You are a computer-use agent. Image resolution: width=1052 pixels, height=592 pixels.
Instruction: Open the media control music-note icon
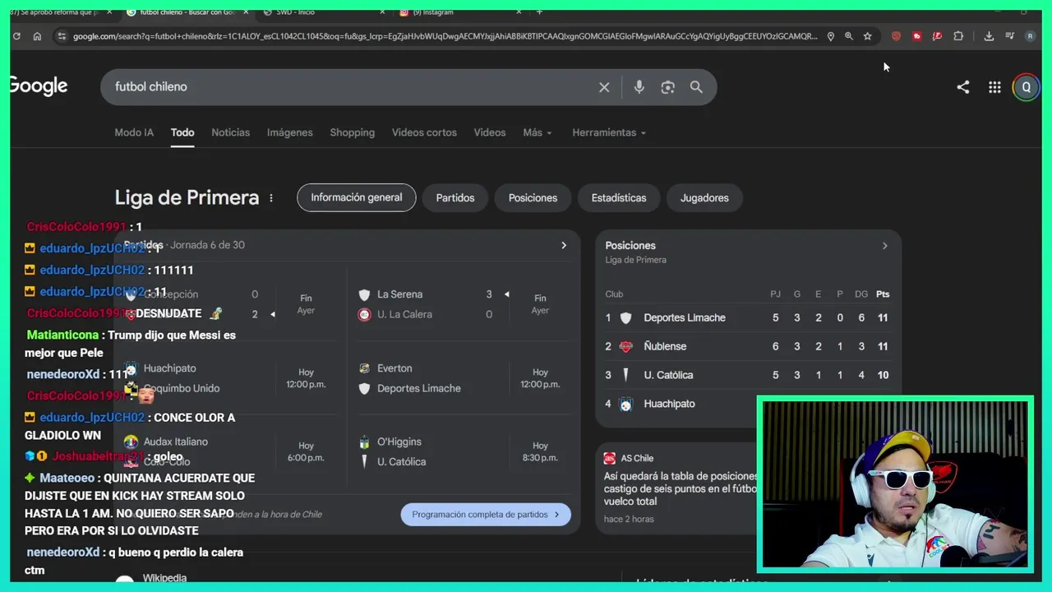point(1010,36)
